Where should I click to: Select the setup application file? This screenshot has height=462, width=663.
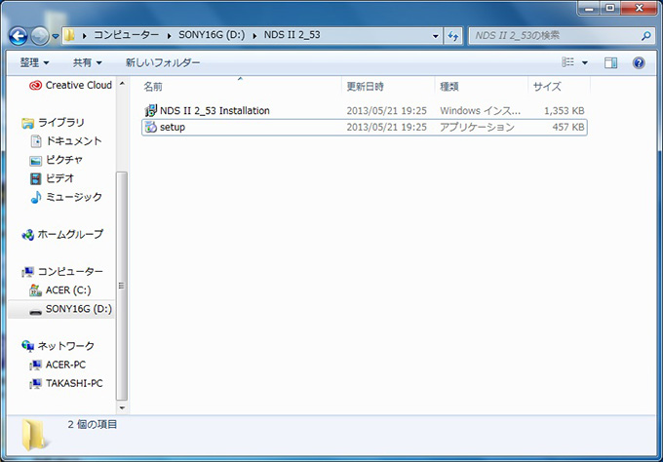[365, 128]
